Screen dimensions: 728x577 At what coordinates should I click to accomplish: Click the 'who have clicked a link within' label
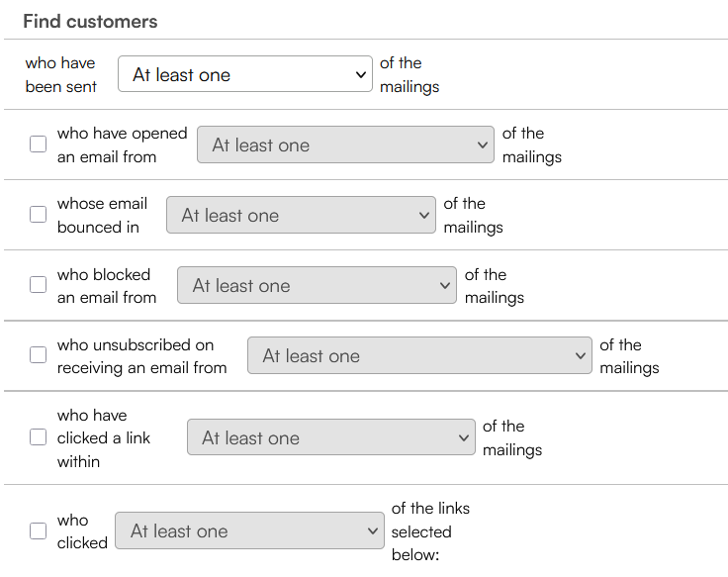pos(104,438)
